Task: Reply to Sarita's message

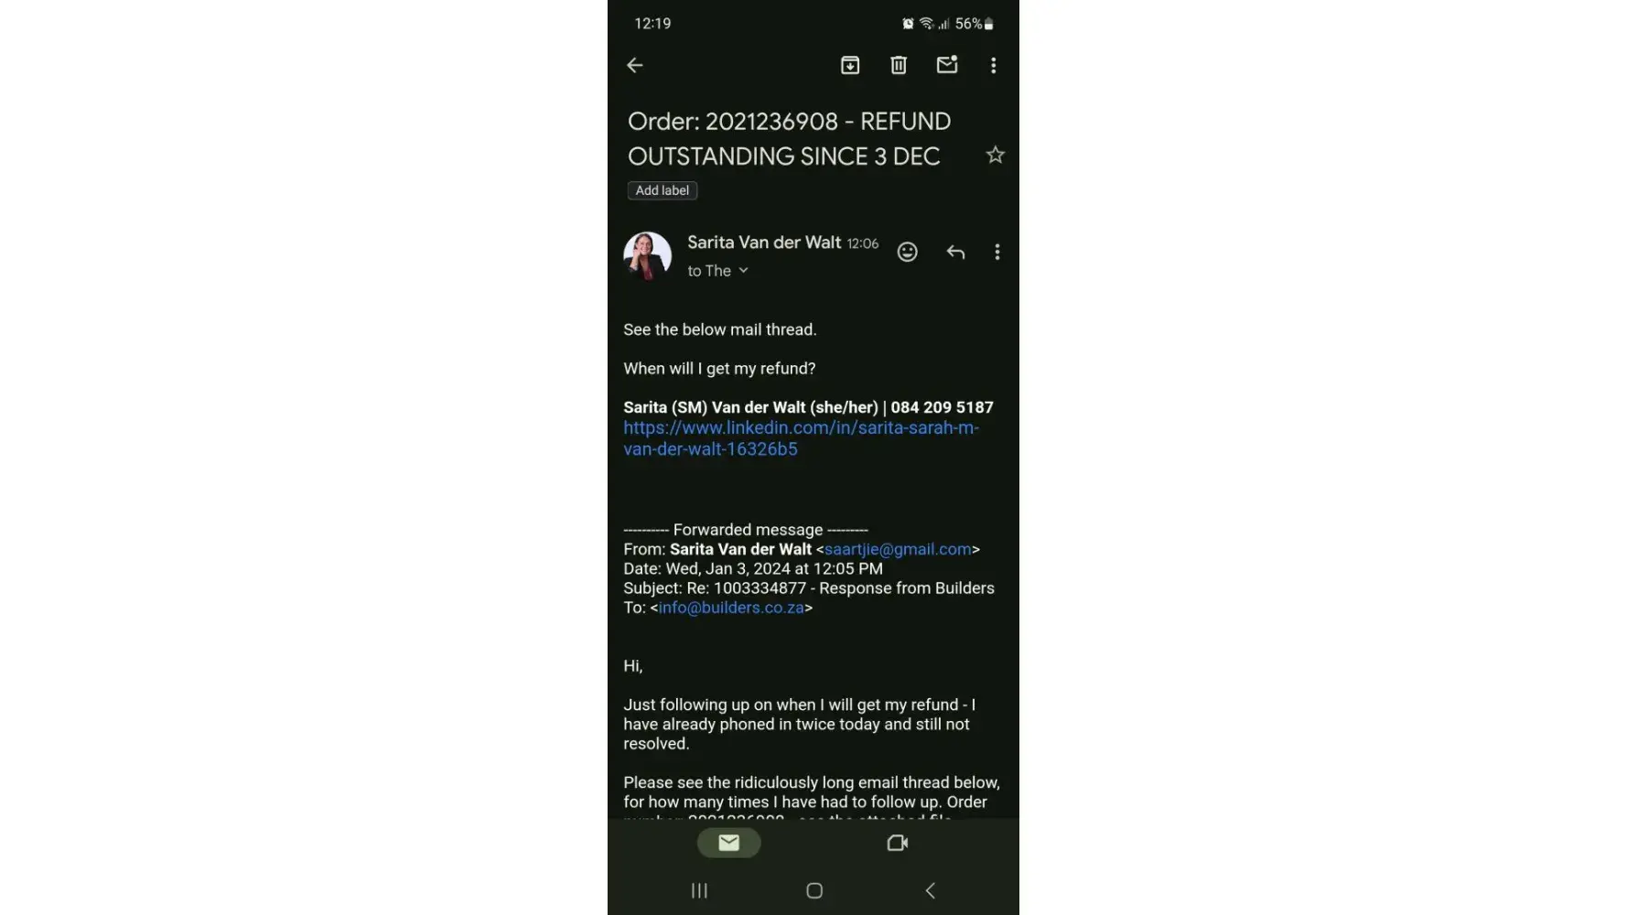Action: (x=955, y=252)
